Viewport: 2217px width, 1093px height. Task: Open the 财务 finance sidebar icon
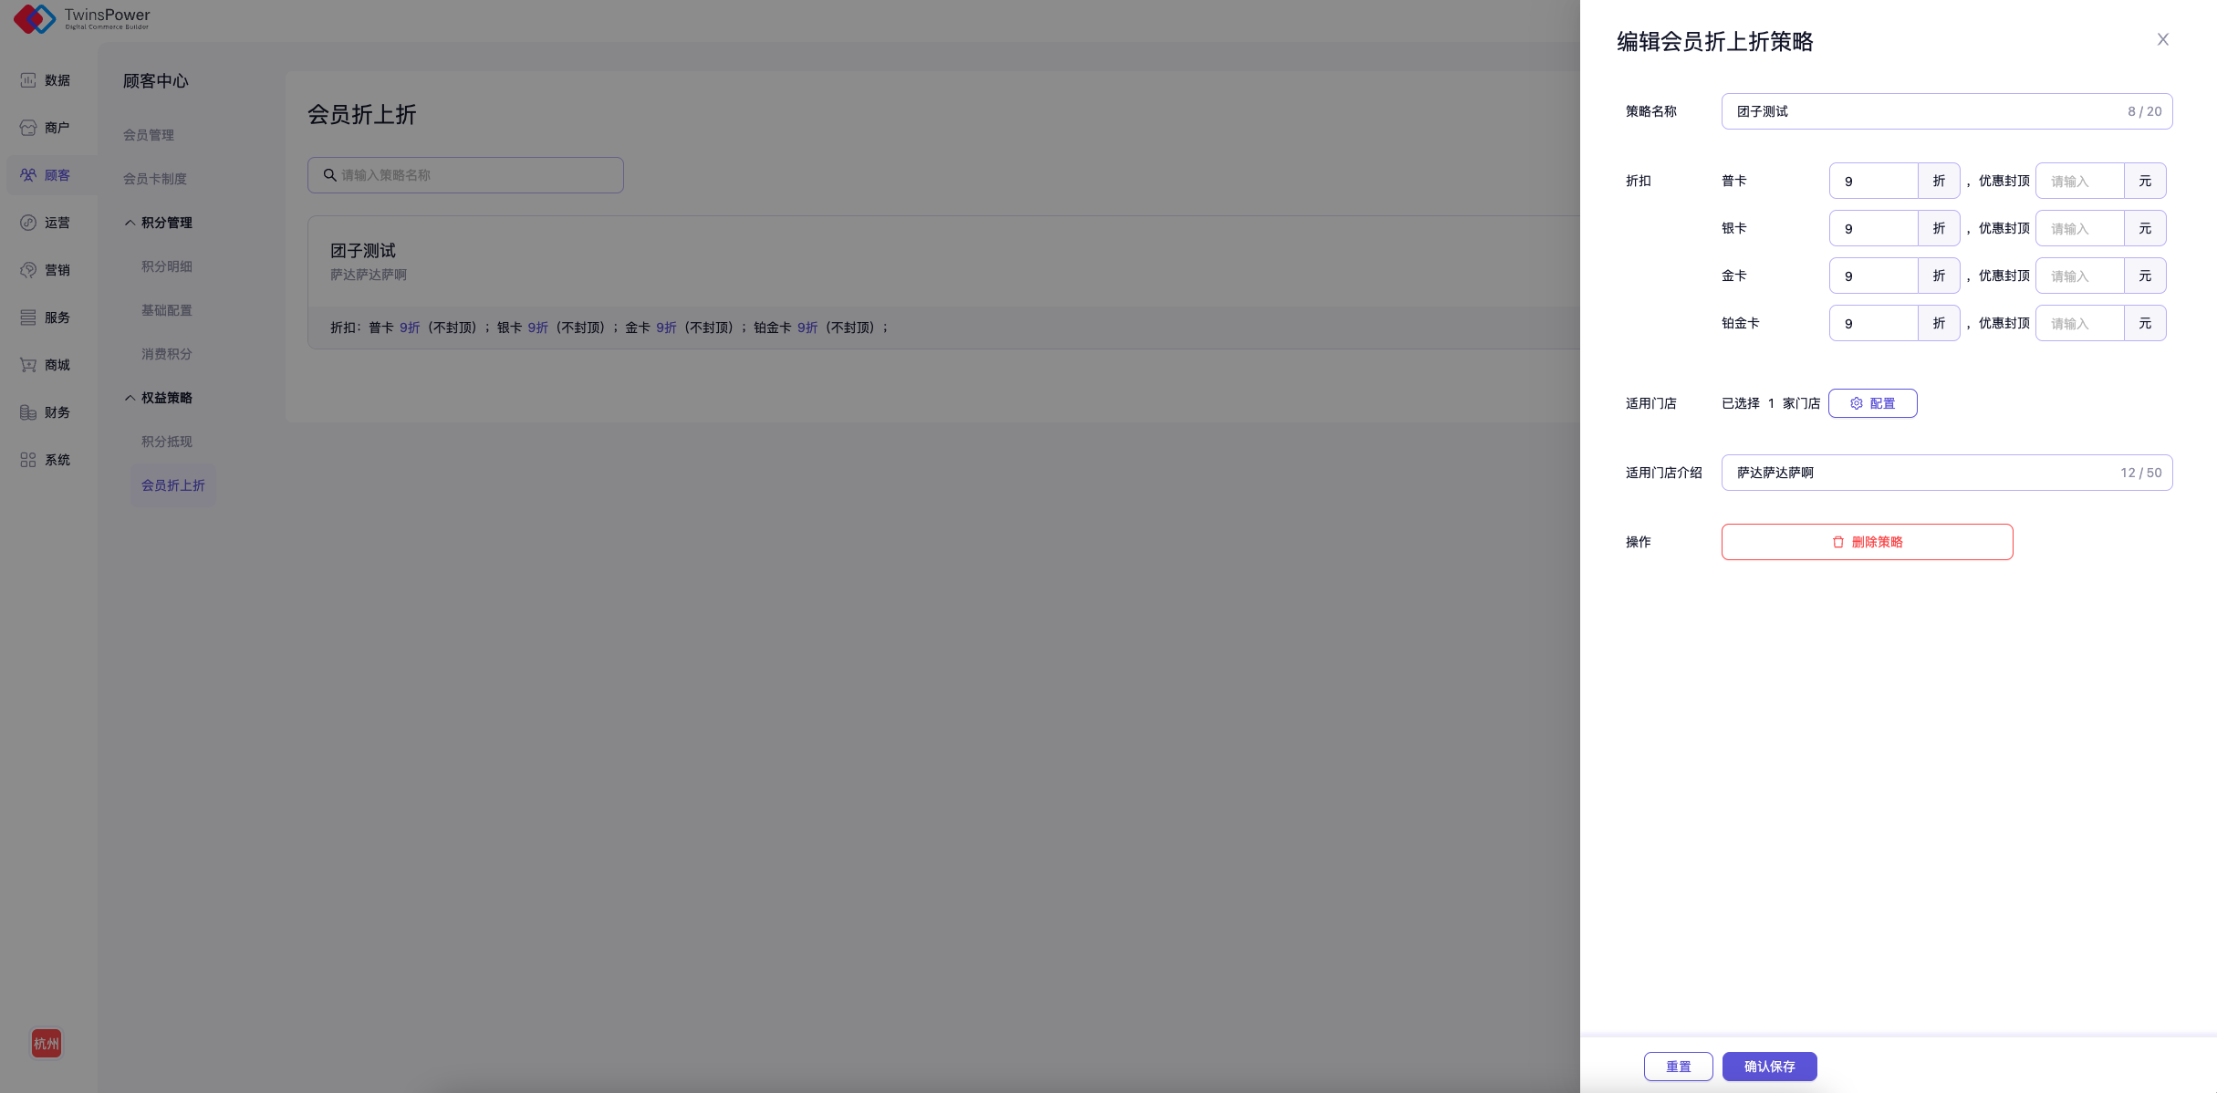(x=28, y=412)
